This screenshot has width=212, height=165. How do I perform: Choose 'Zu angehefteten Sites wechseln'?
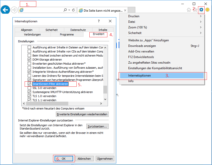(x=162, y=63)
